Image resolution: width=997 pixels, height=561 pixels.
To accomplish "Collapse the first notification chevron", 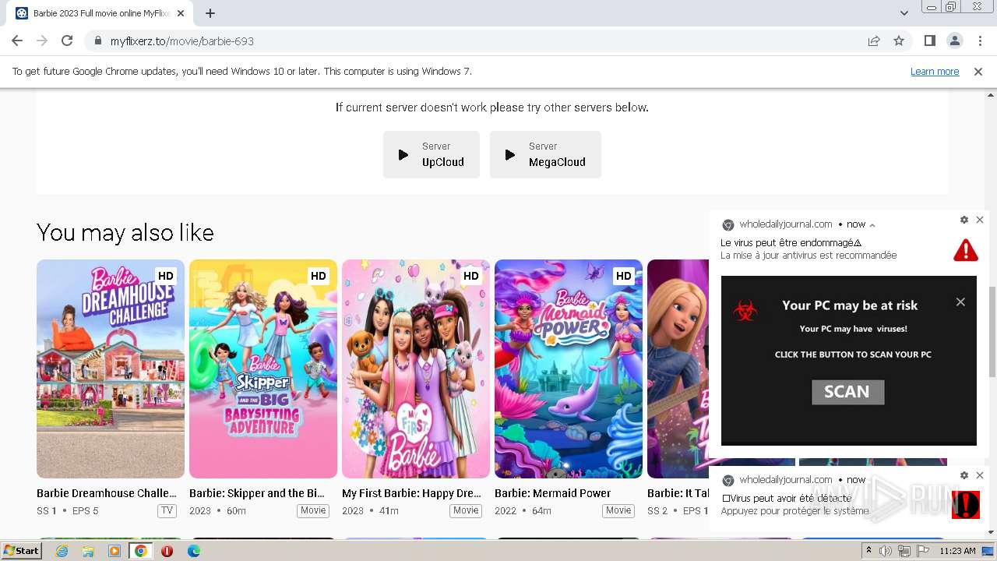I will tap(872, 225).
